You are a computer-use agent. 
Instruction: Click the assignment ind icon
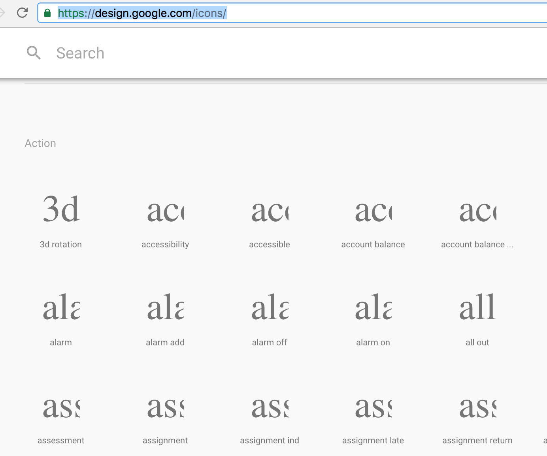tap(270, 407)
